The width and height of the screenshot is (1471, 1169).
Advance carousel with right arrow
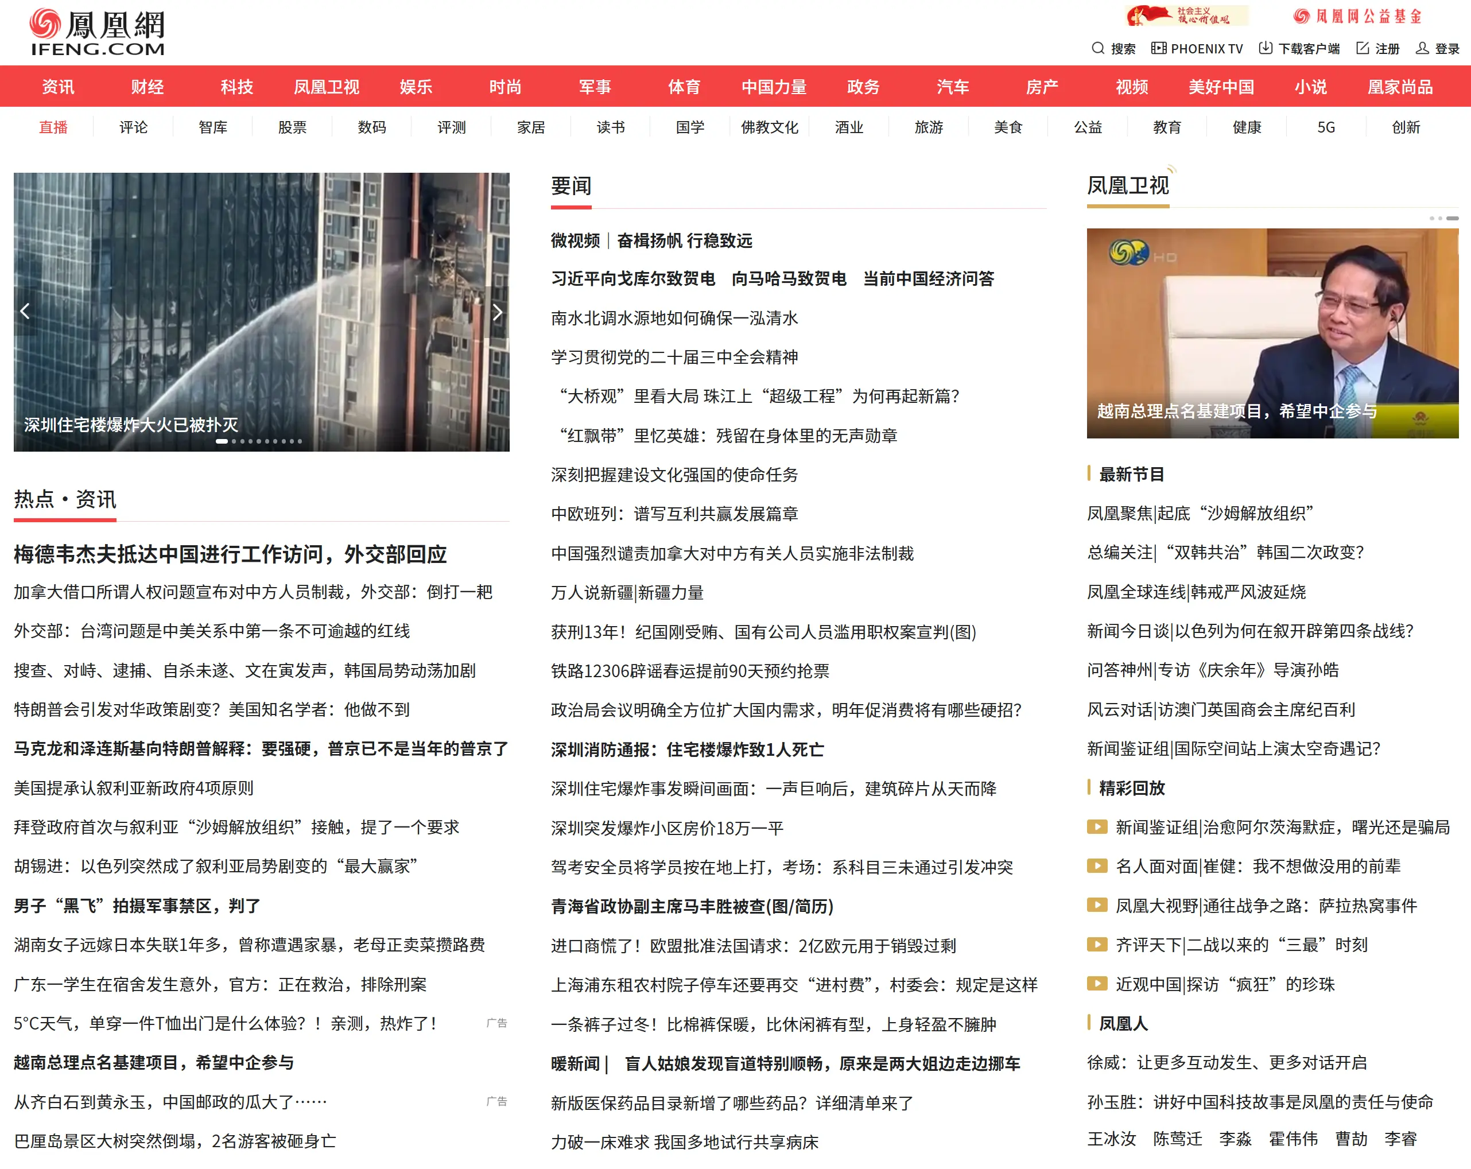[498, 312]
